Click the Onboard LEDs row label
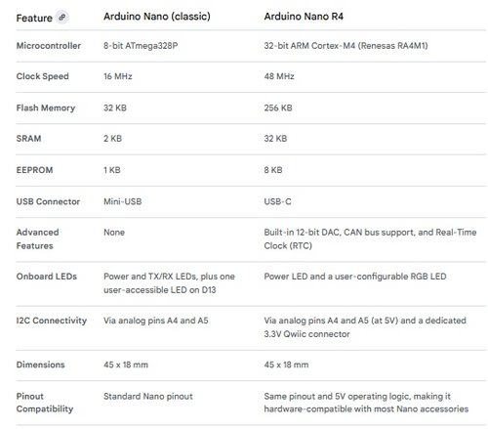488x429 pixels. [x=47, y=277]
